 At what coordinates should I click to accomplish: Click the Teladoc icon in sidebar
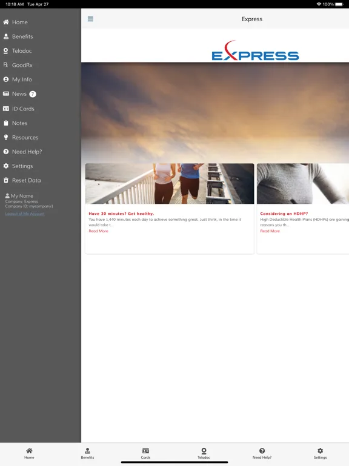5,51
